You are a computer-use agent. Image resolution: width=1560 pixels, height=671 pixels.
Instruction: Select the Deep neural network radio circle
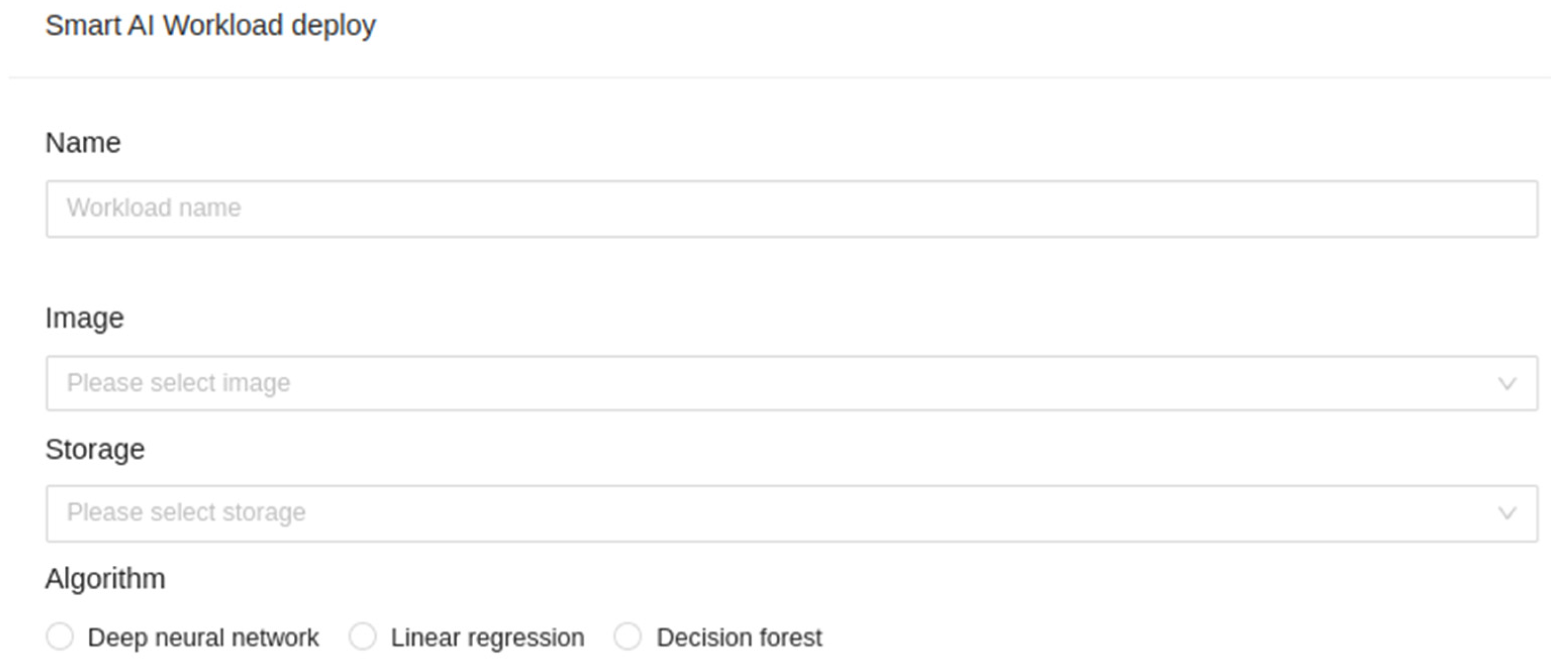60,637
